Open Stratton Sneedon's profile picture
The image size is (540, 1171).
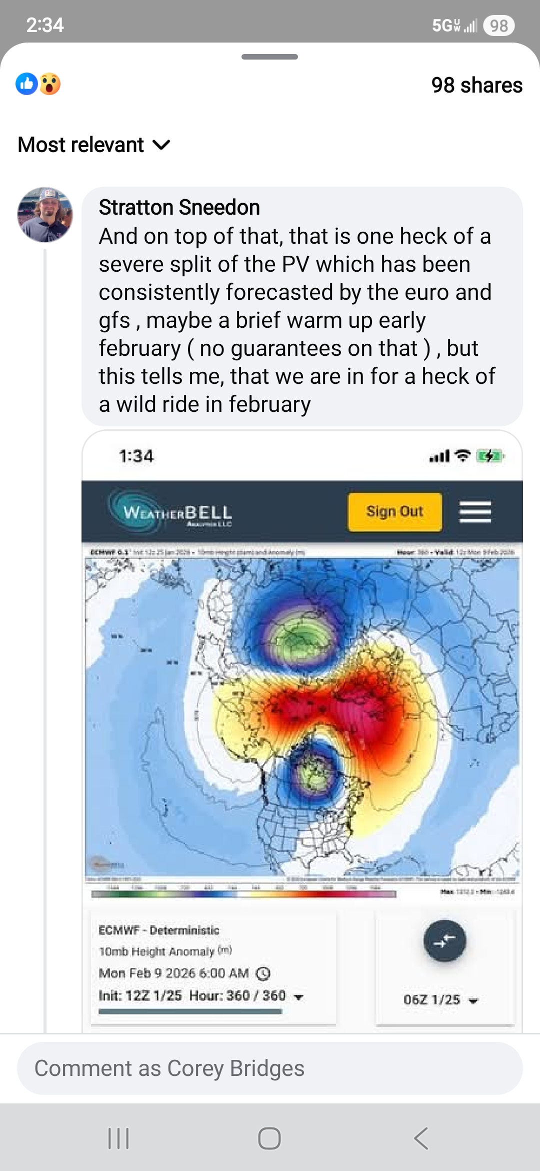coord(45,215)
